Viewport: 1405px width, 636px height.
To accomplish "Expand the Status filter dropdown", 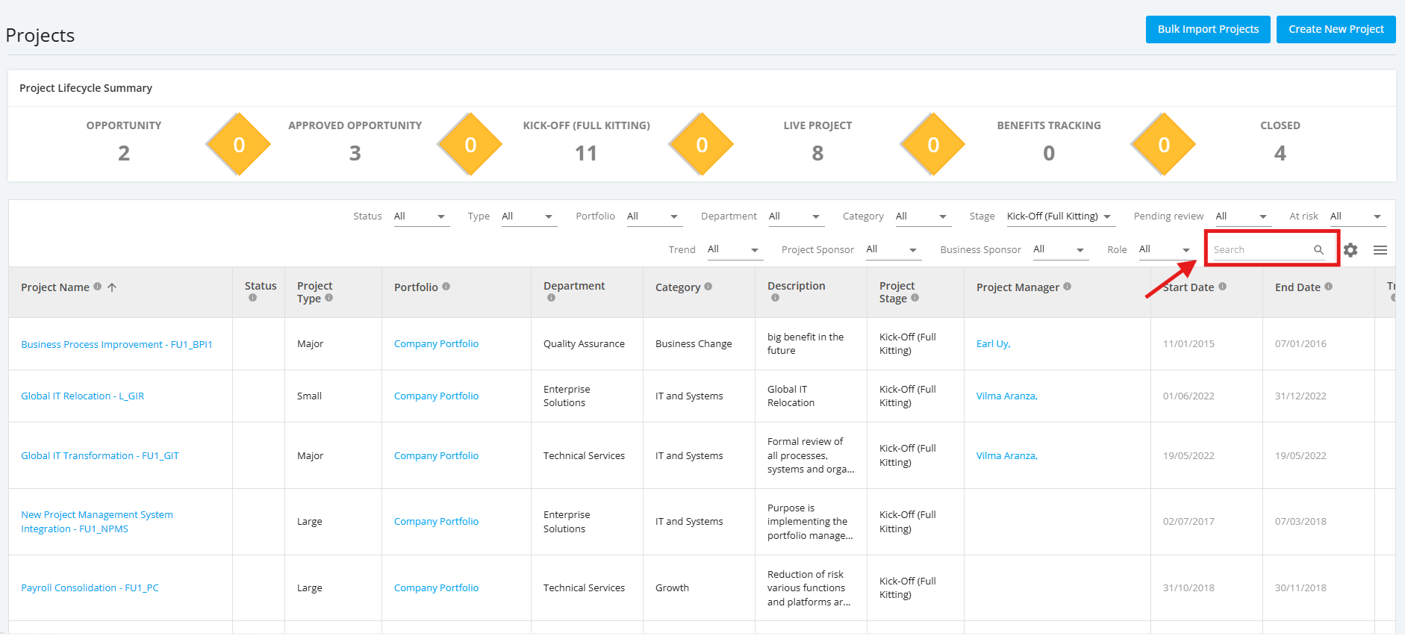I will tap(422, 216).
